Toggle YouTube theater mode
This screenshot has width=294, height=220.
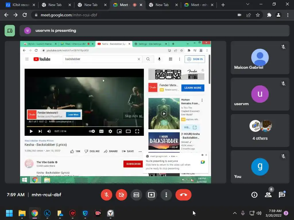click(128, 131)
